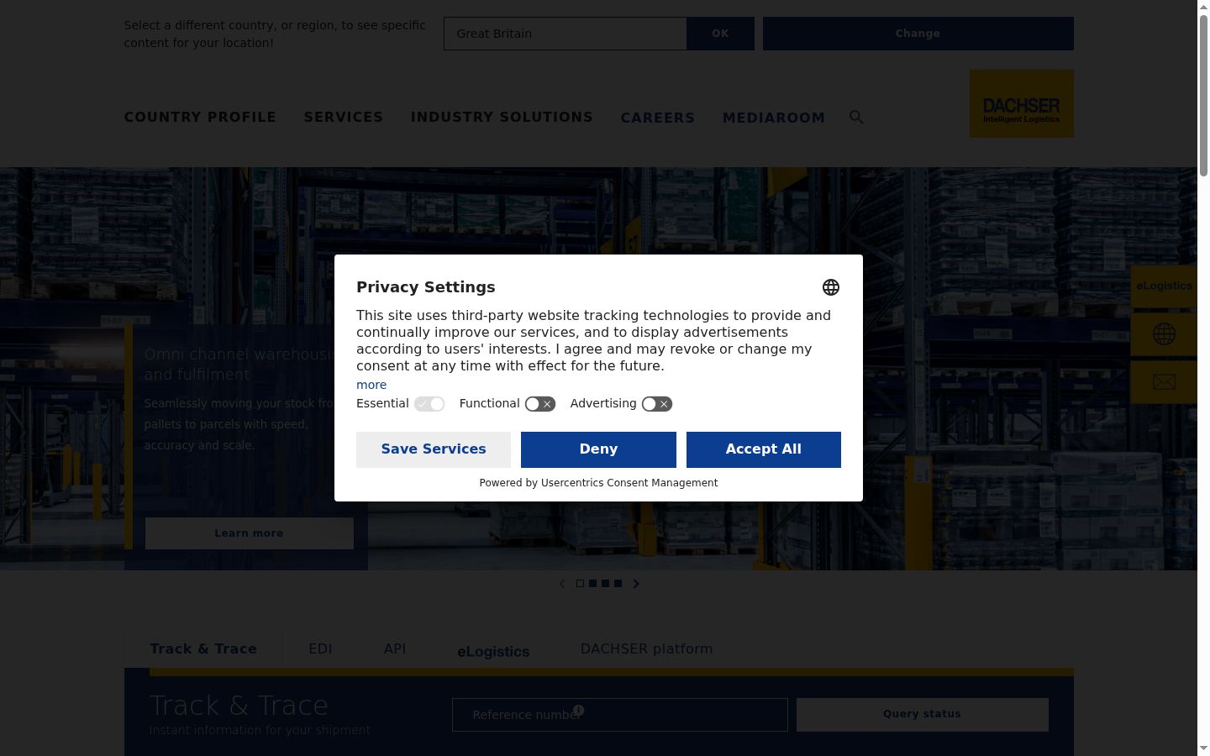Switch to the EDI tab
This screenshot has width=1210, height=756.
tap(320, 649)
